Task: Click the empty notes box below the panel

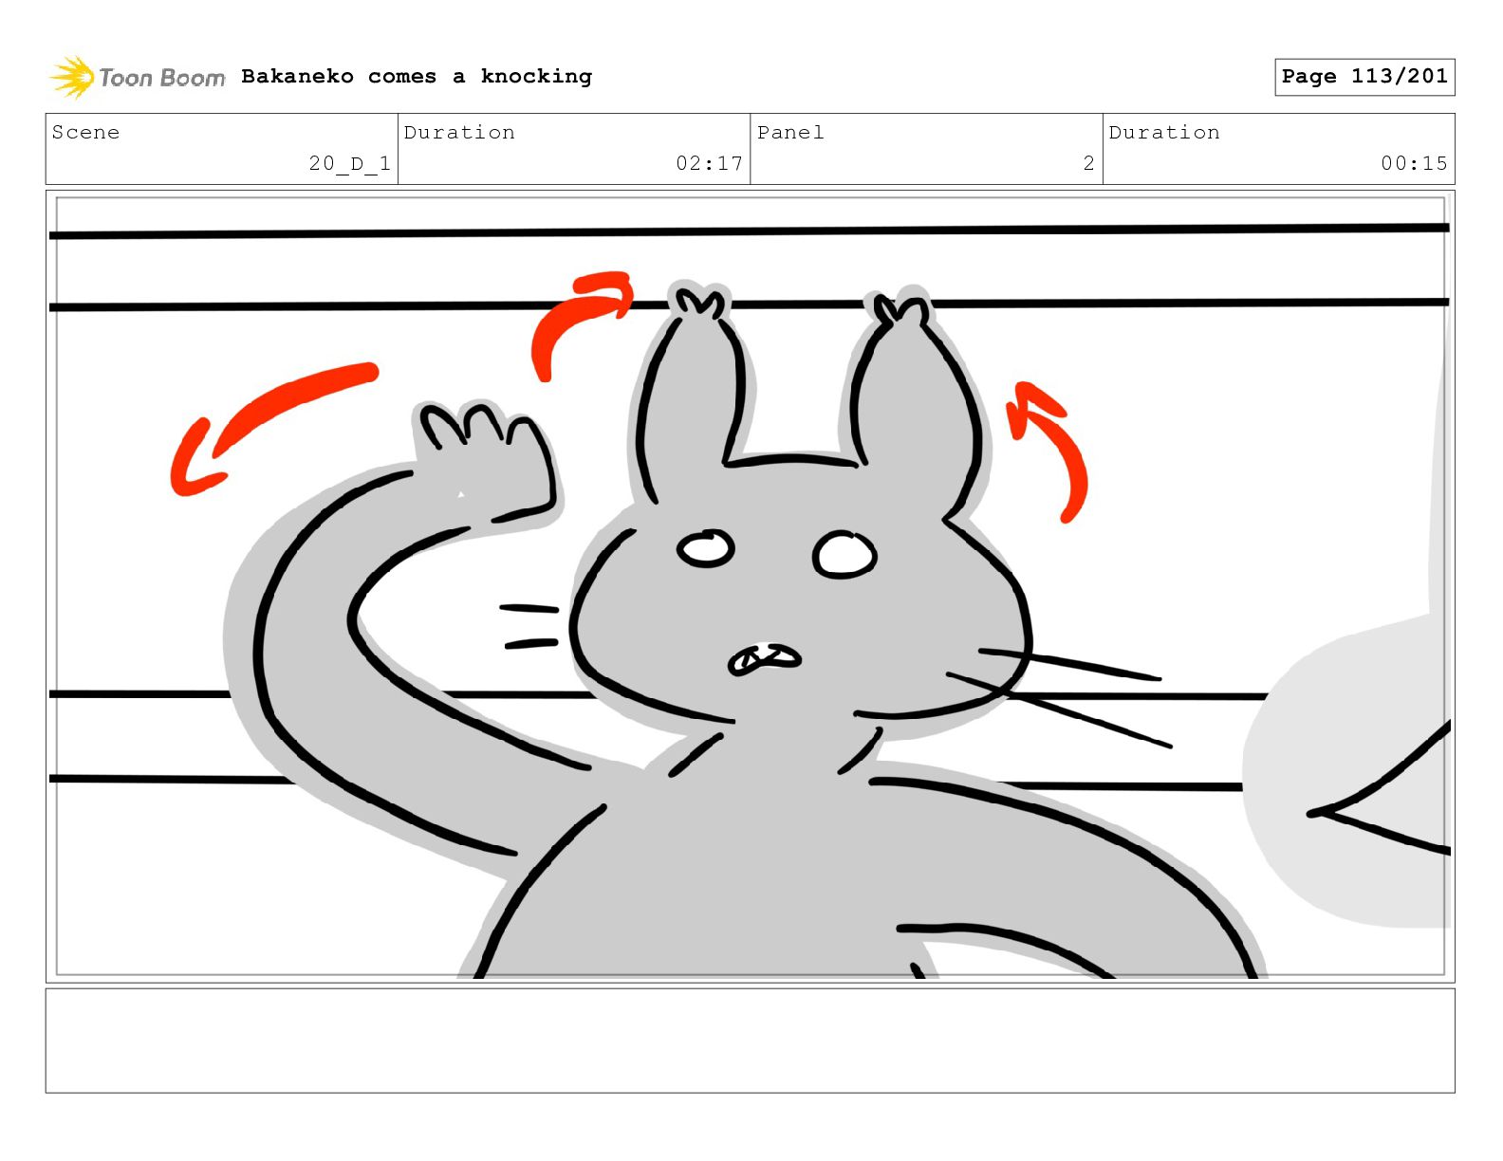Action: point(750,1041)
